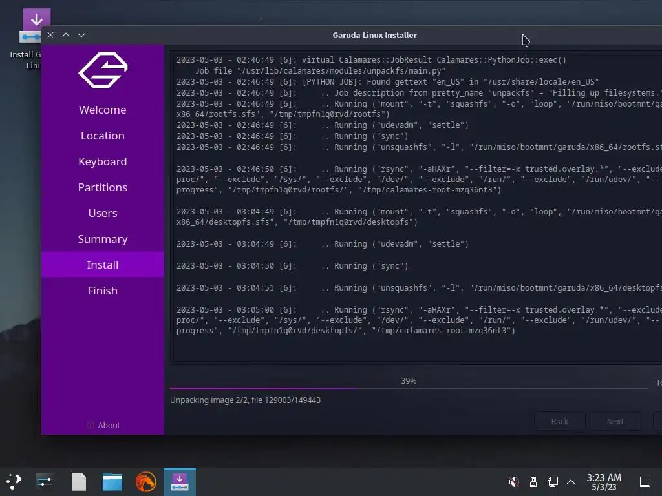The height and width of the screenshot is (496, 662).
Task: Close the Garuda Linux Installer window
Action: click(x=50, y=35)
